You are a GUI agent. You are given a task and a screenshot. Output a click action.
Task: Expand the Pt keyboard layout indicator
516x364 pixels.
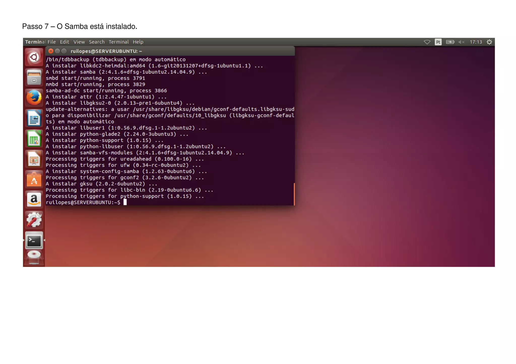(x=438, y=42)
